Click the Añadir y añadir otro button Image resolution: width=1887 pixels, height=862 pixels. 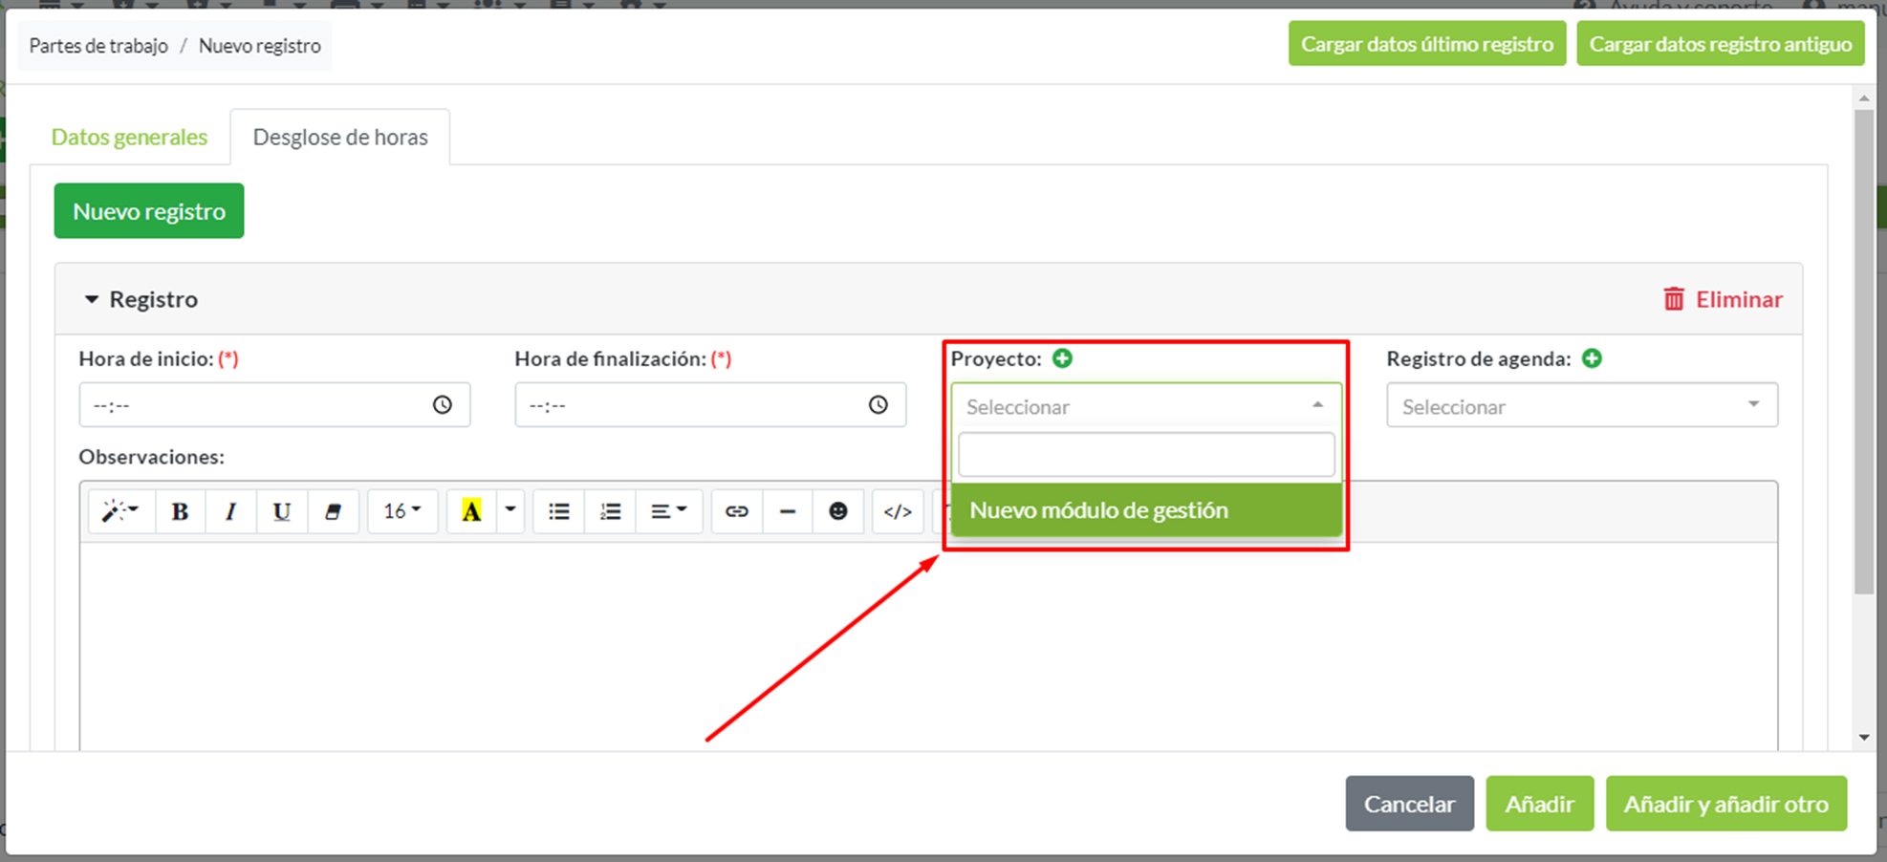point(1725,804)
